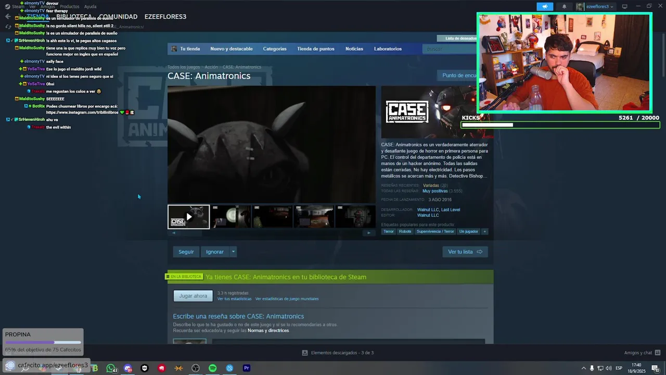The image size is (666, 375).
Task: Go back with the navigation arrow
Action: pos(8,17)
